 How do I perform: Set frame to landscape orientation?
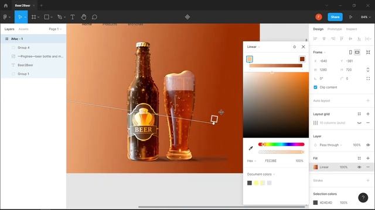pyautogui.click(x=357, y=52)
